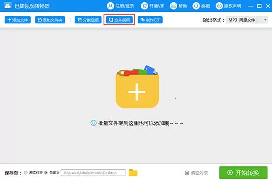Select the 原文件夹 radio button
The image size is (272, 181).
(26, 173)
